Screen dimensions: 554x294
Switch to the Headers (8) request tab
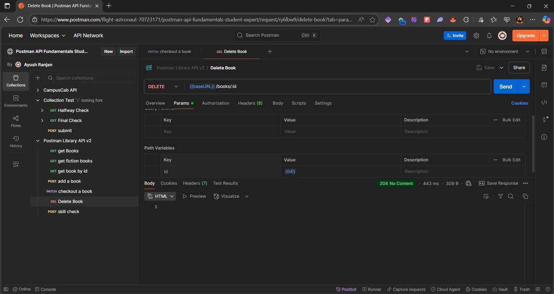click(250, 103)
